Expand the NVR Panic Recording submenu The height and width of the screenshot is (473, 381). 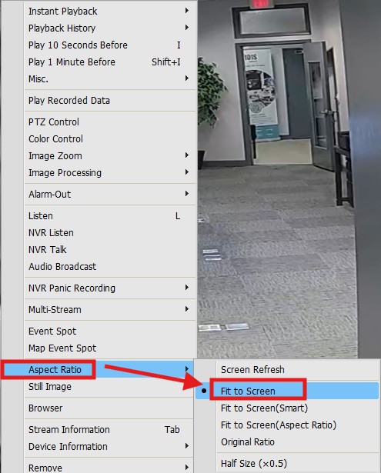[110, 288]
